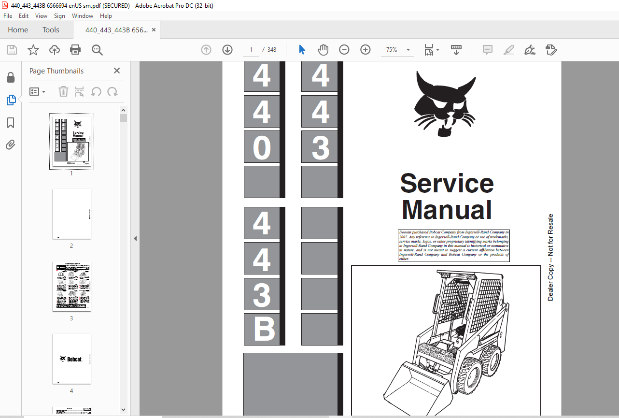Select the Hand pan tool
The width and height of the screenshot is (619, 418).
point(323,50)
